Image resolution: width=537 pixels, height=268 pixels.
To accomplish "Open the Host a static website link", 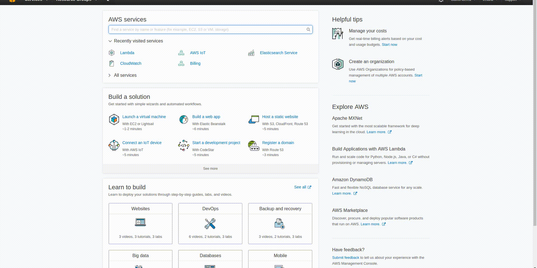I will [x=280, y=117].
